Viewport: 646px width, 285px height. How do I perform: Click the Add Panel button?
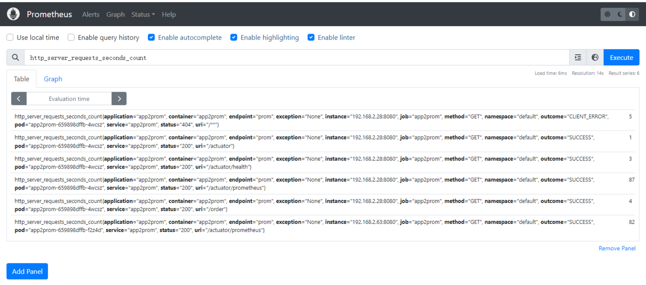point(27,271)
